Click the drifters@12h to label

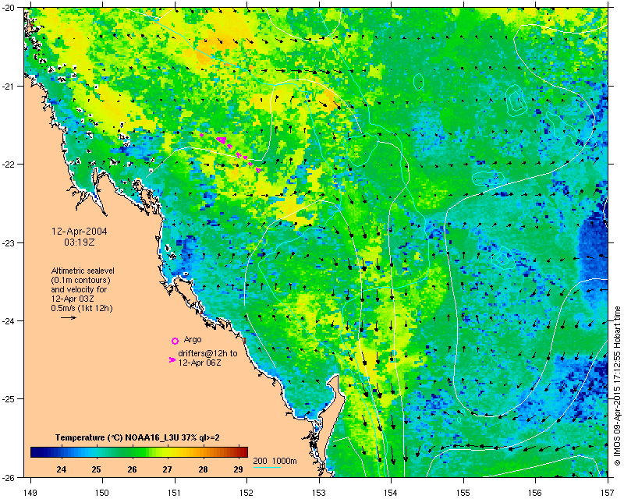point(207,353)
